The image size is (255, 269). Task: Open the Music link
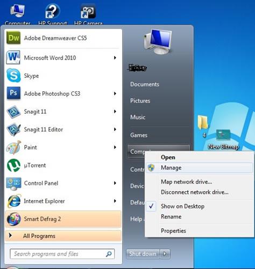click(x=138, y=117)
